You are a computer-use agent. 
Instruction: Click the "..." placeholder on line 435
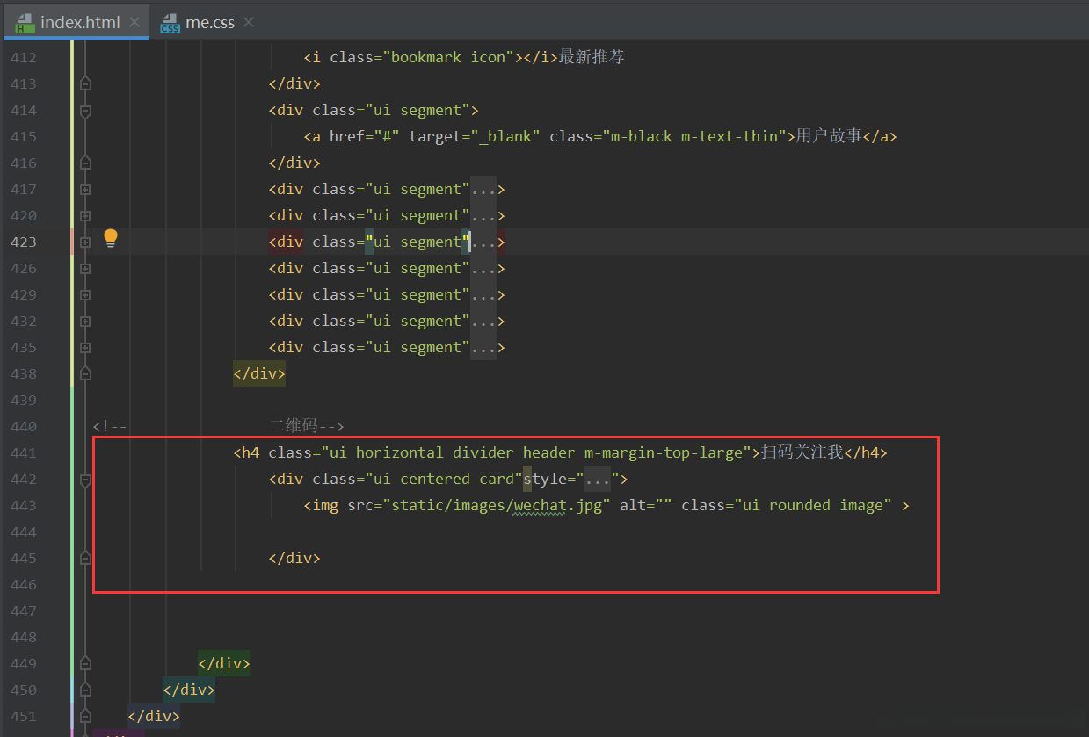click(x=483, y=347)
